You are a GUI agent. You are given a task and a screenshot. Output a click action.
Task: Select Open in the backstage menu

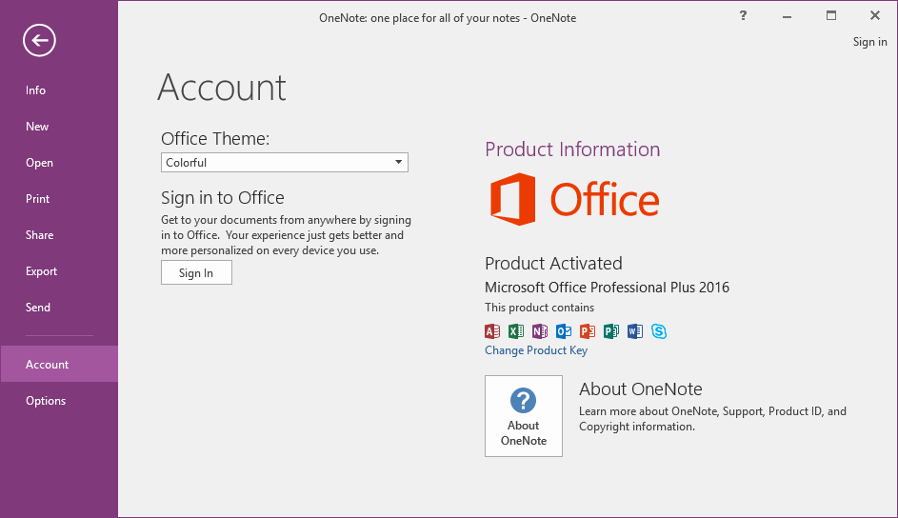point(59,163)
